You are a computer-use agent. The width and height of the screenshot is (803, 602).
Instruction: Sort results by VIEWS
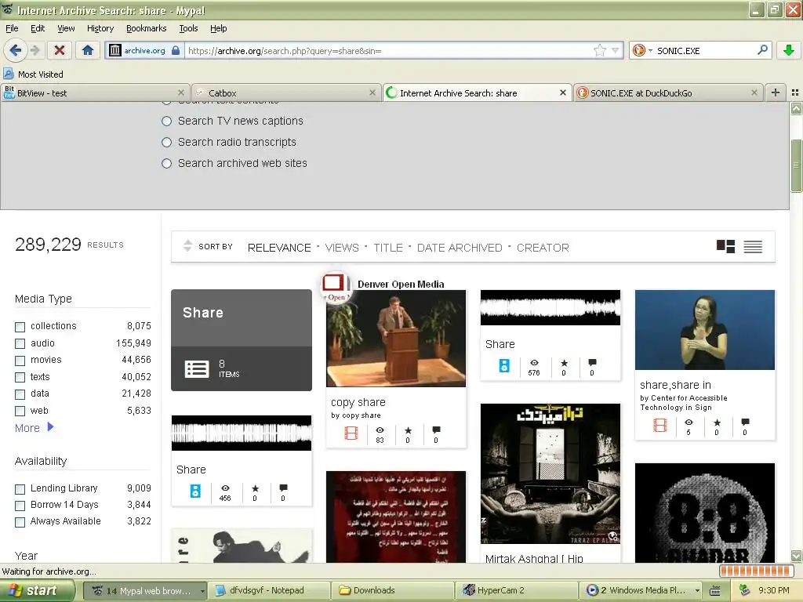(342, 248)
